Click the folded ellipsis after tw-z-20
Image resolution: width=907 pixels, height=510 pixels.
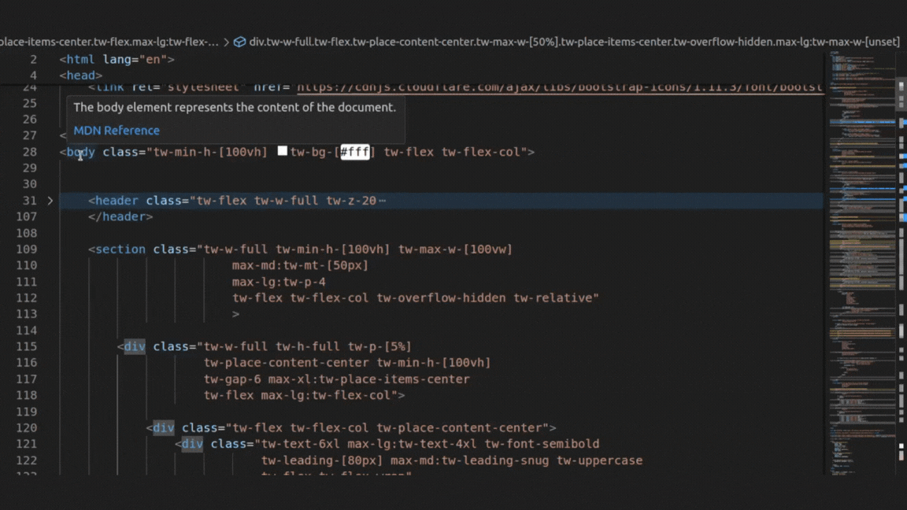pyautogui.click(x=382, y=201)
